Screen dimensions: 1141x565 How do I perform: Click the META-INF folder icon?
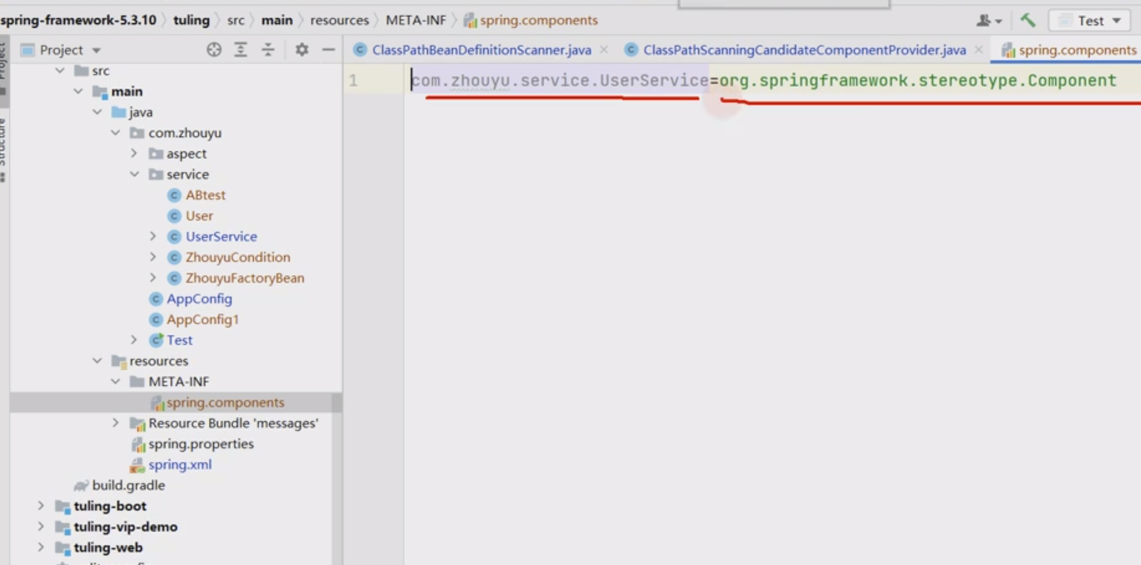click(x=137, y=381)
